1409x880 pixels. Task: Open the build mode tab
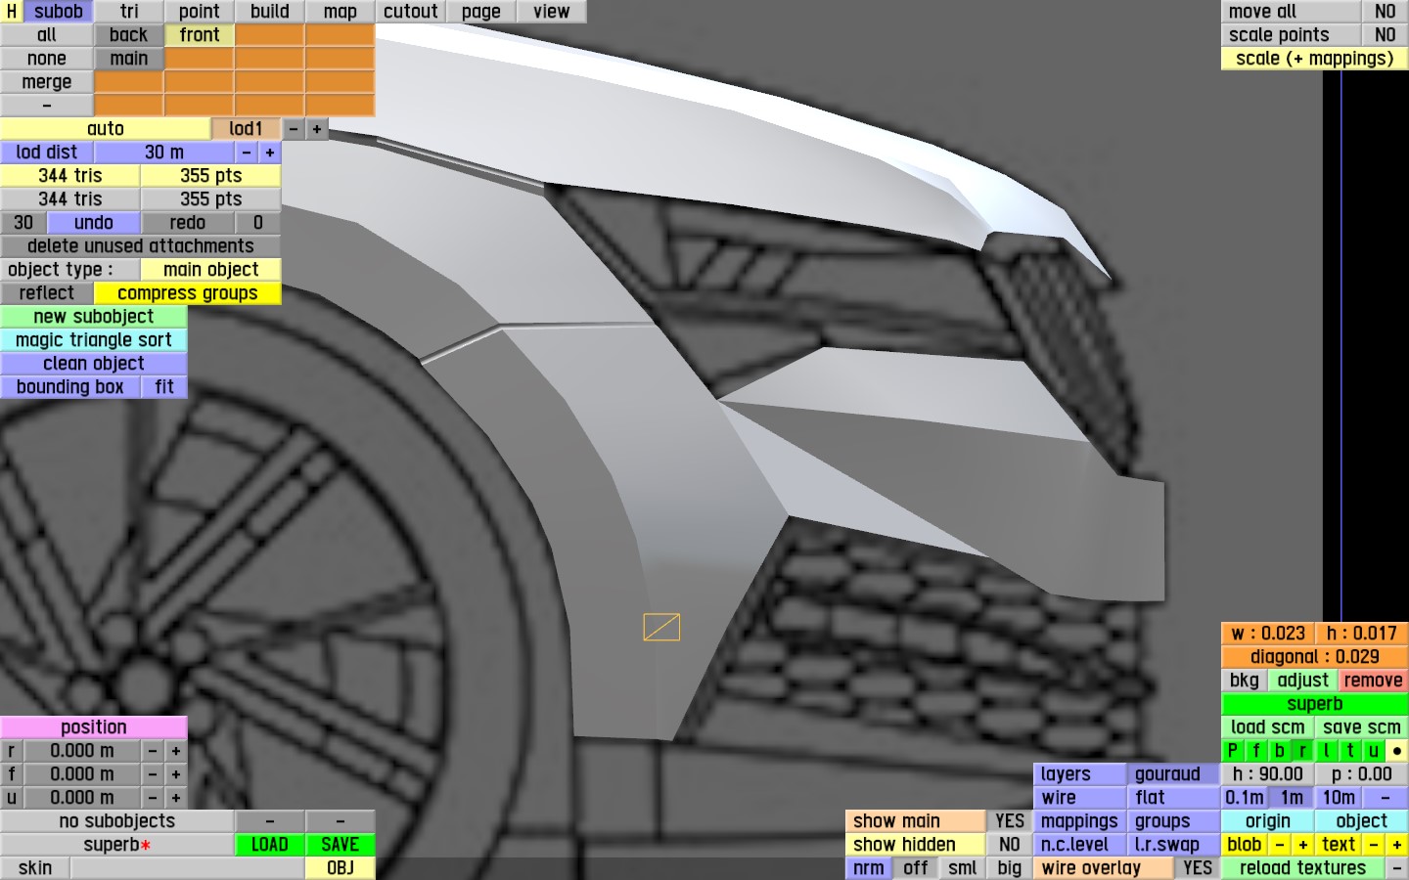coord(270,12)
